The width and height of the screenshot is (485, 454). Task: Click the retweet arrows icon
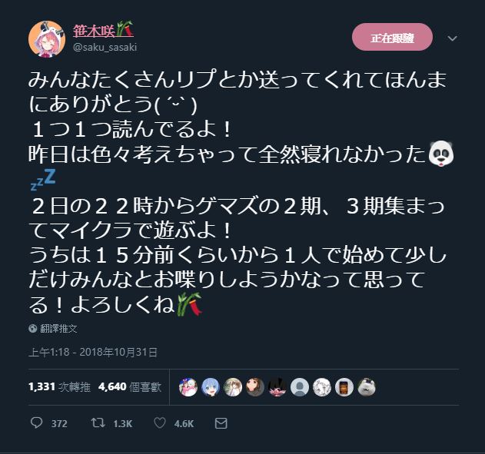coord(98,423)
